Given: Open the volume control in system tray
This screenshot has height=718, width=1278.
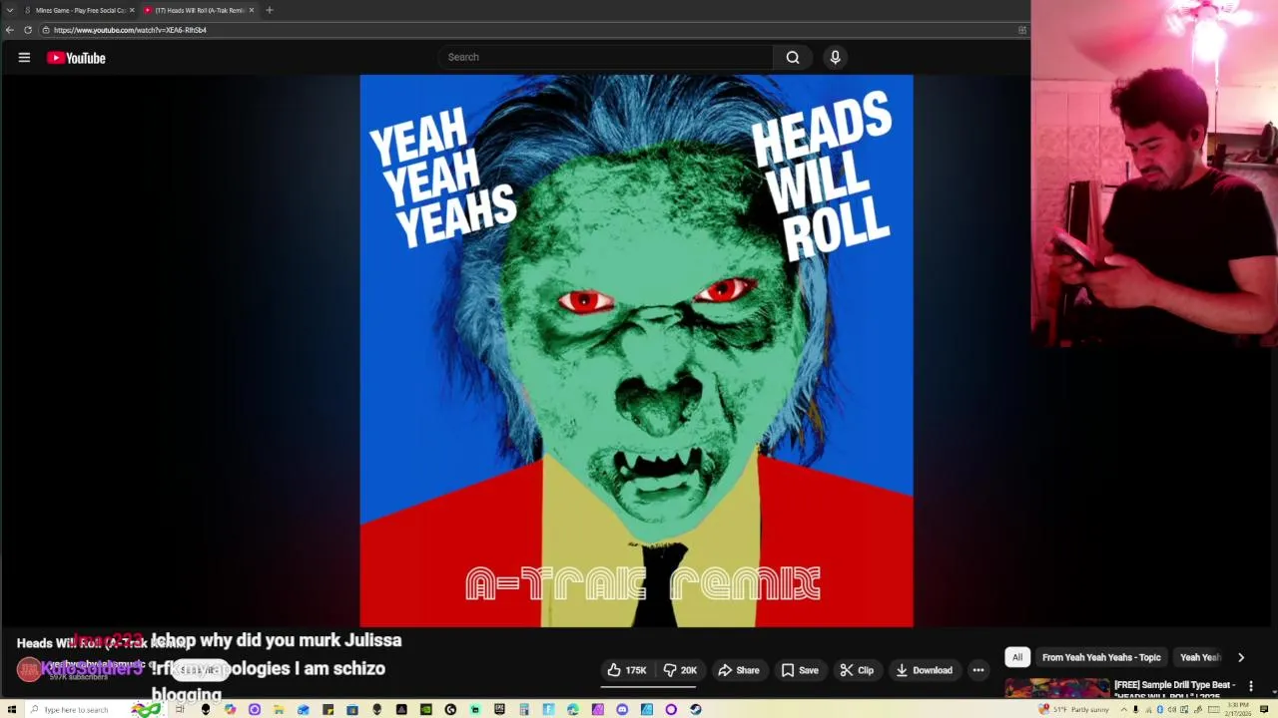Looking at the screenshot, I should 1172,709.
